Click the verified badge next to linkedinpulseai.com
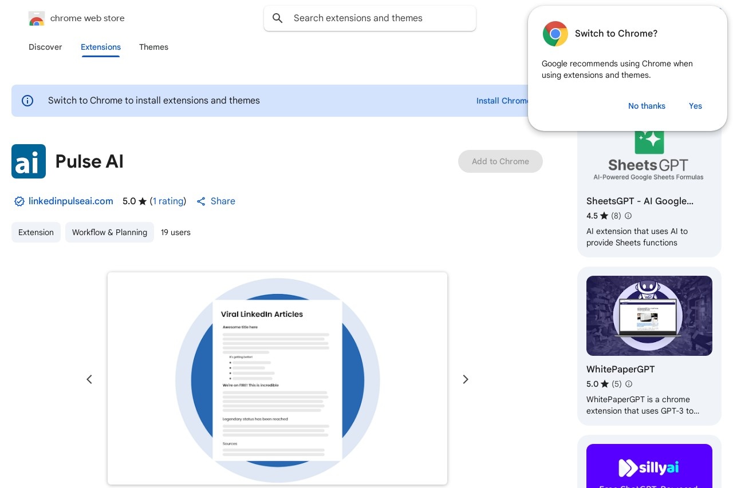 (x=19, y=201)
